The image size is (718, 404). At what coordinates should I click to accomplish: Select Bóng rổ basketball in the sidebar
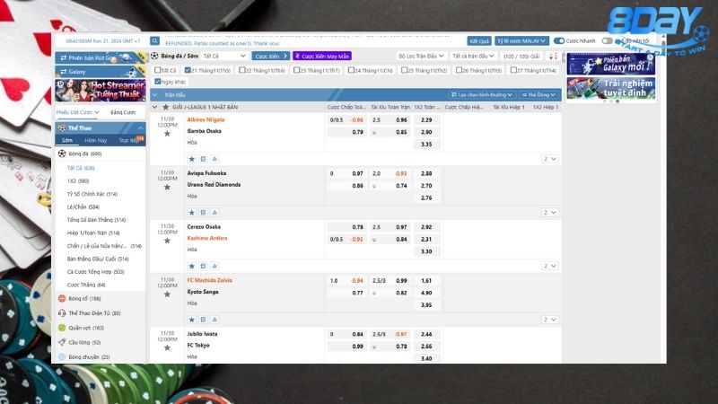point(84,299)
